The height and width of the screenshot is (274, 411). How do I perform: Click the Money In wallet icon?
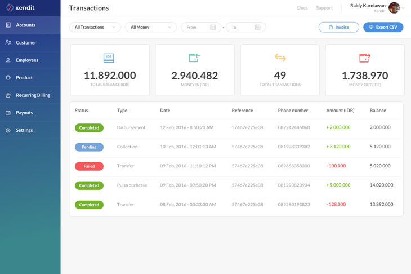click(x=194, y=58)
